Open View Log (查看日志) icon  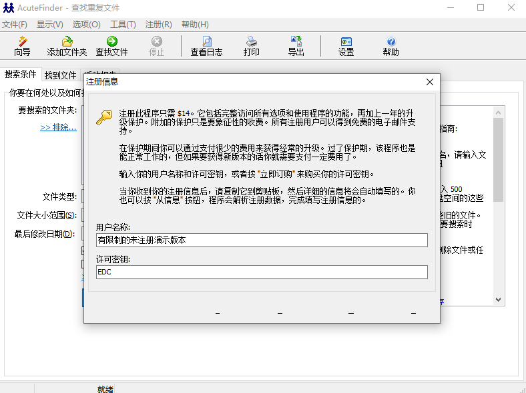tap(207, 41)
